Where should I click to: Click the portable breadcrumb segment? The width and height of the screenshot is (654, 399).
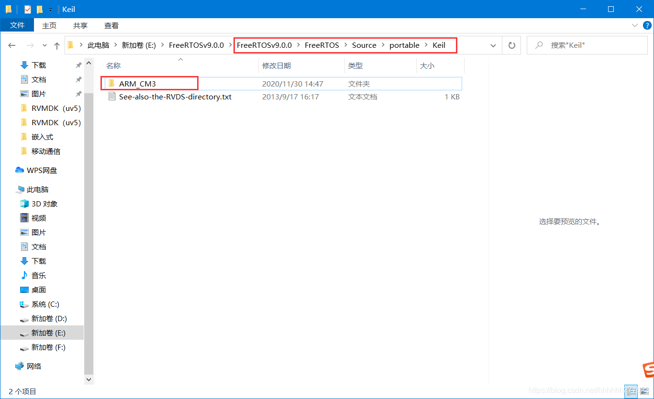click(x=404, y=45)
